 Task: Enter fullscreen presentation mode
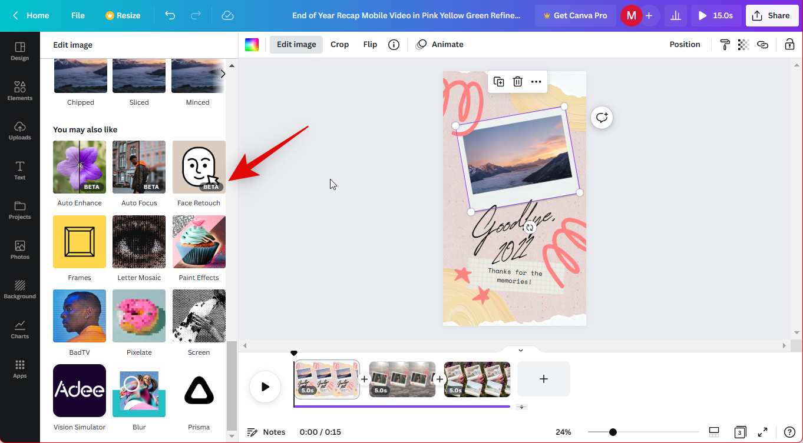tap(762, 432)
